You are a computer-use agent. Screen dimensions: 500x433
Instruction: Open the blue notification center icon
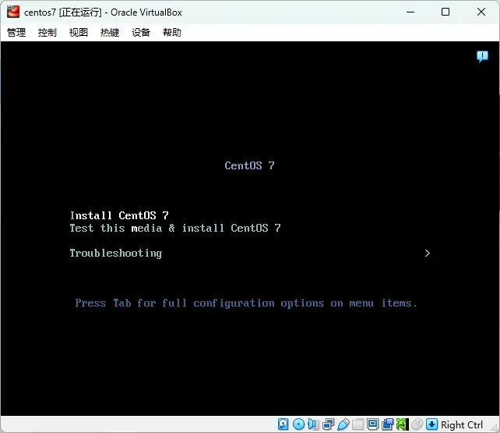point(482,56)
